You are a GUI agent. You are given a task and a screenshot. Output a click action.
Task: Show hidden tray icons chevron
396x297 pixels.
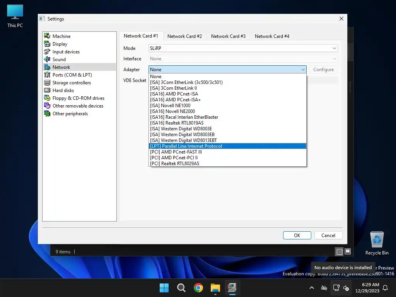(x=312, y=288)
